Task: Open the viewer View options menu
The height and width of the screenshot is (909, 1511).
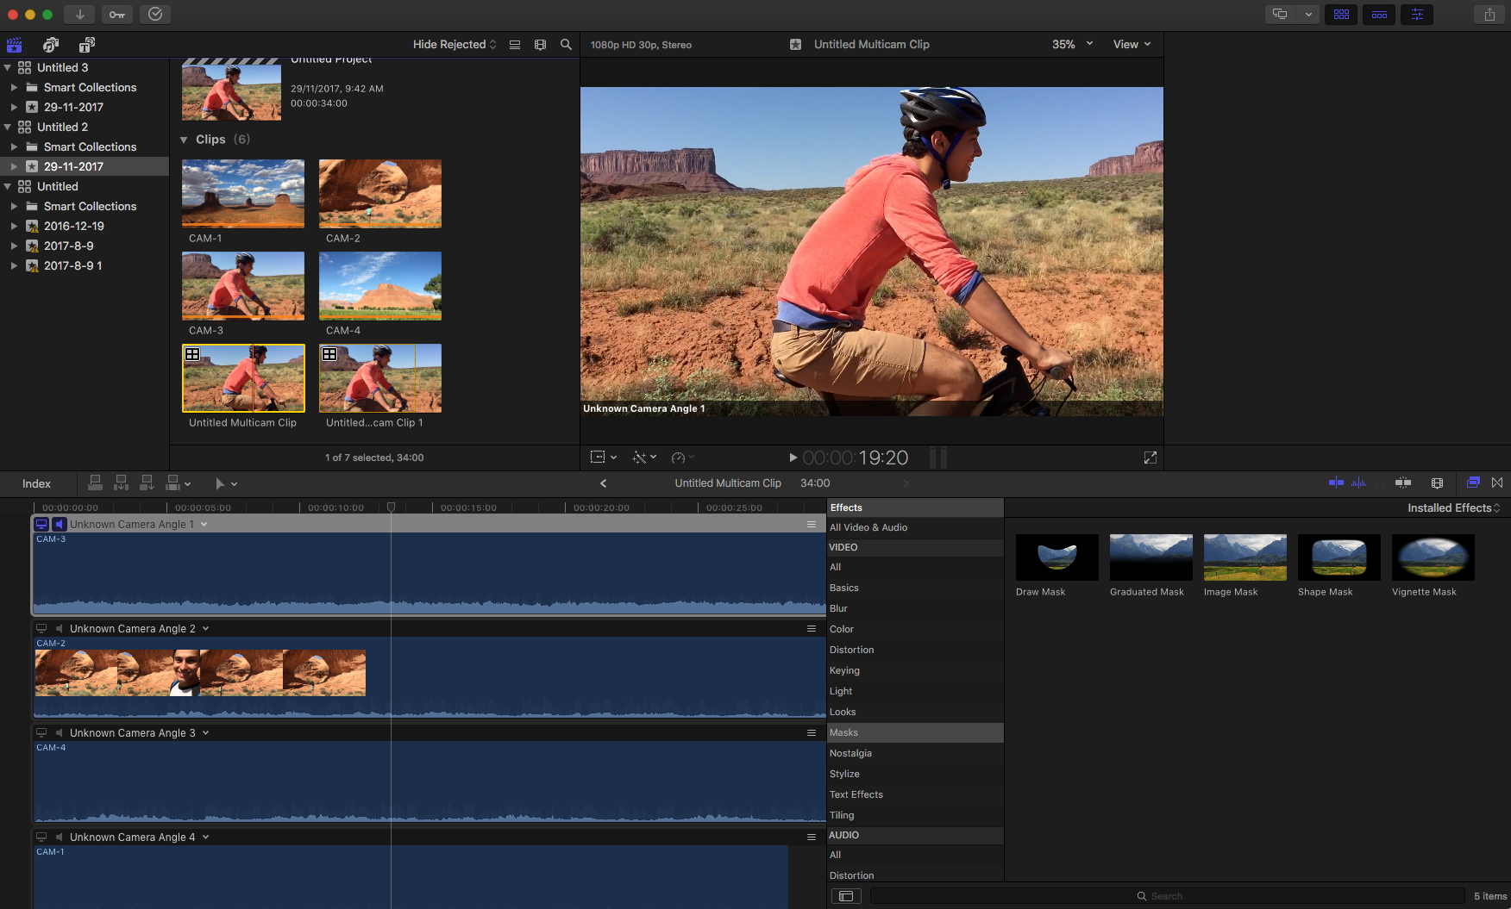Action: point(1132,45)
